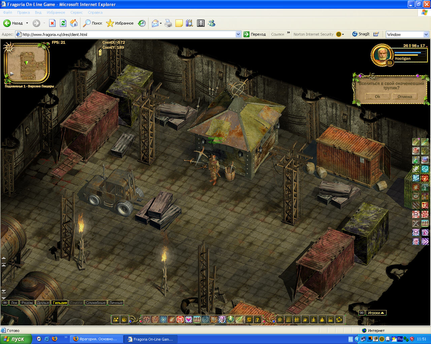This screenshot has height=344, width=431.
Task: Open the character figure icon in bottom menu
Action: pyautogui.click(x=313, y=319)
